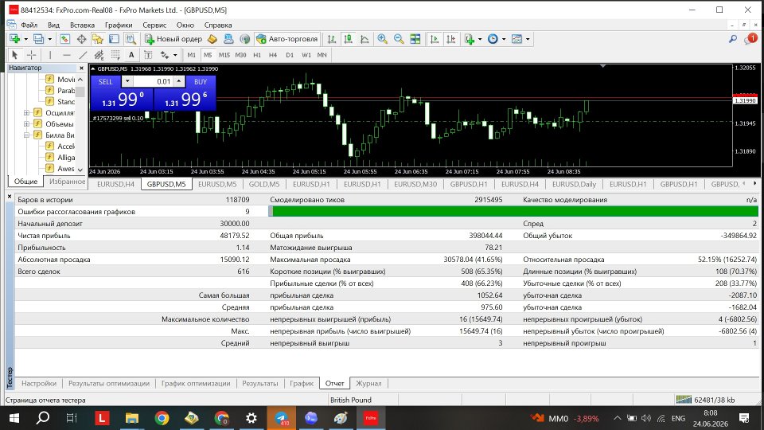Switch timeframe to H1

pos(257,55)
